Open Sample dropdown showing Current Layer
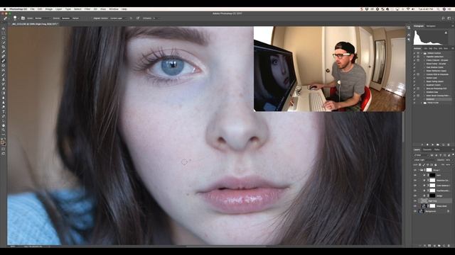The image size is (455, 255). (119, 18)
